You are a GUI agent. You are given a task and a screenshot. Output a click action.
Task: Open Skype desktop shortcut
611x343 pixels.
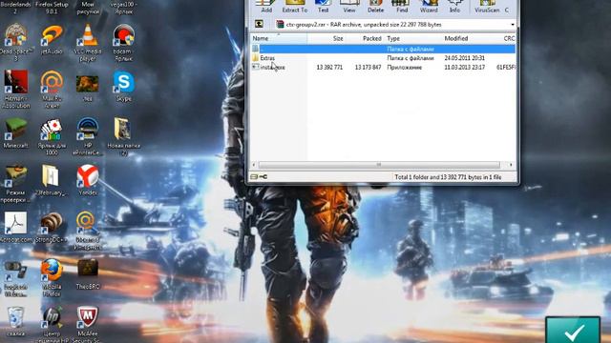pyautogui.click(x=123, y=87)
